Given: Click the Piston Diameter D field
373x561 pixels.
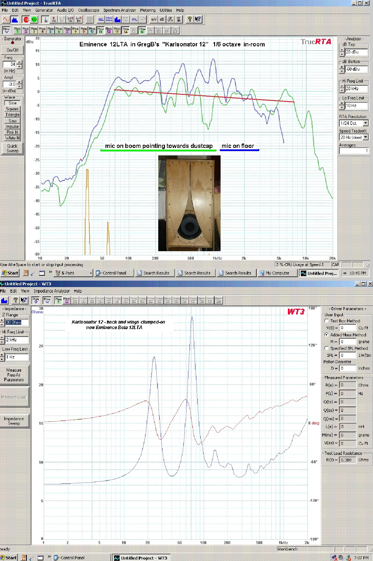Looking at the screenshot, I should click(348, 368).
